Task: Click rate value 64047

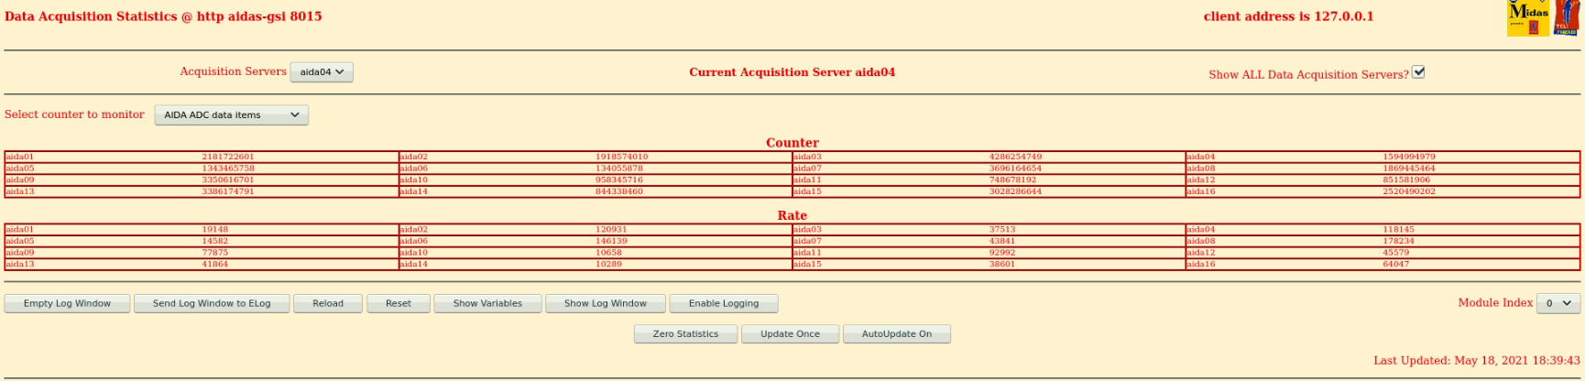Action: point(1396,264)
